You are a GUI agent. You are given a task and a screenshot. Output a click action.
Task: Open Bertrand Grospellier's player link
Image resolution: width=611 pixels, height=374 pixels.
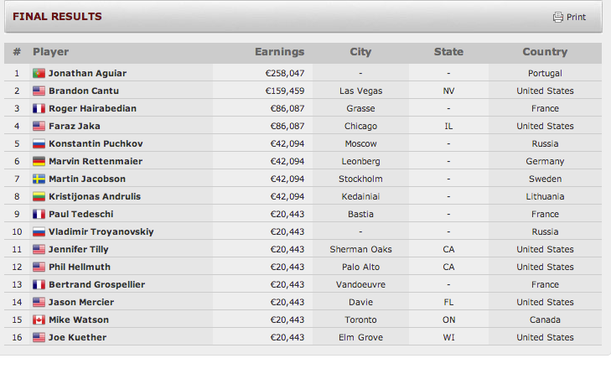pyautogui.click(x=96, y=284)
